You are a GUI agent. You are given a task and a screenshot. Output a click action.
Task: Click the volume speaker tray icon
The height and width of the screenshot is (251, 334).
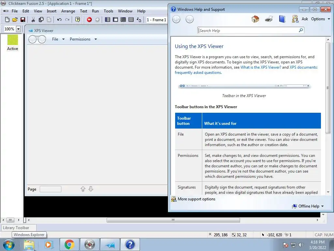coord(301,245)
